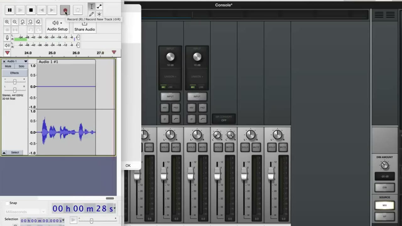
Task: Open the Milliseconds snap unit dropdown
Action: click(x=25, y=212)
